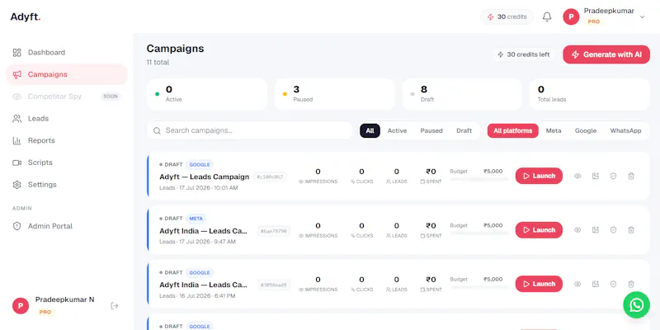Viewport: 660px width, 330px height.
Task: Click the #c100c067 campaign ID tag
Action: (270, 177)
